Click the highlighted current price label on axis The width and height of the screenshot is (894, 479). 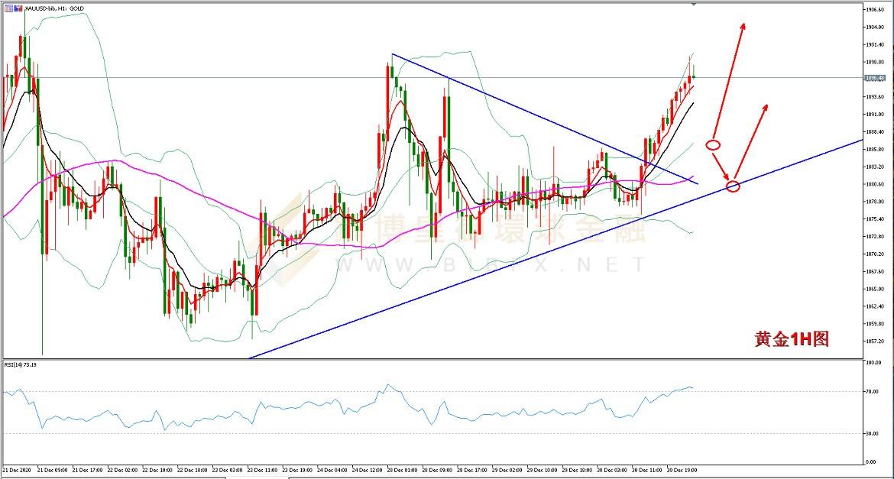pyautogui.click(x=875, y=78)
